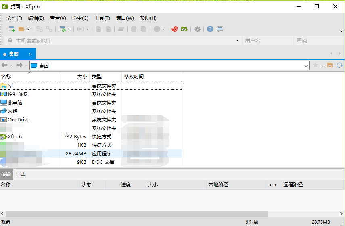Click the Paste toolbar icon

pos(144,29)
